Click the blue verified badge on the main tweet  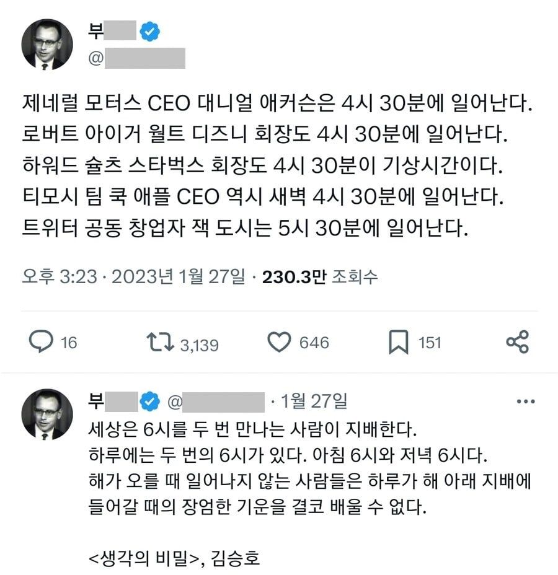[x=149, y=32]
